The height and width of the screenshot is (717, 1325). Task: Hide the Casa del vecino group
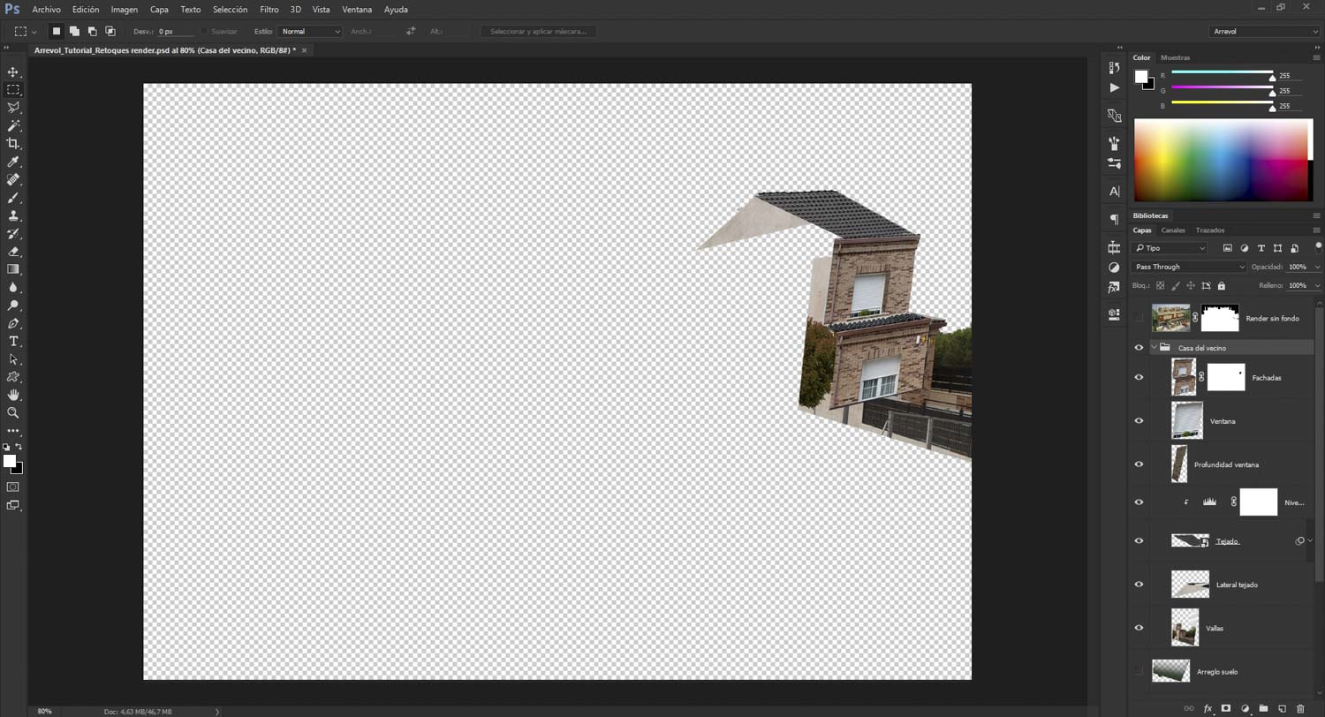1139,348
